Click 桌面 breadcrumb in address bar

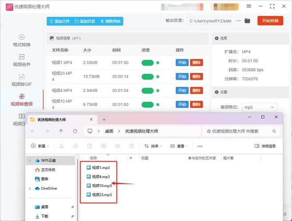(109, 131)
